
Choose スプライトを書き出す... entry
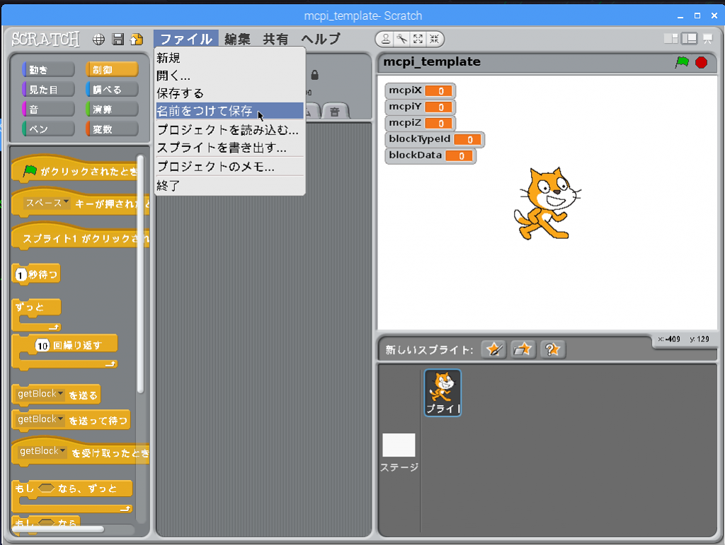[x=230, y=148]
